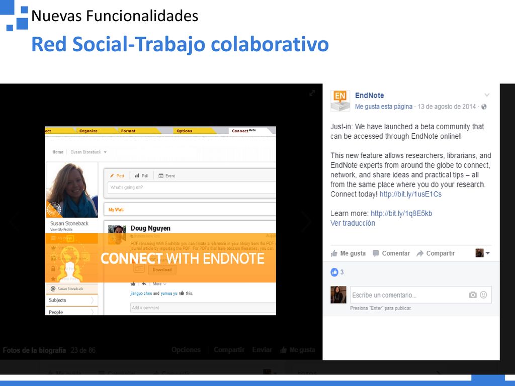Select the Options tab in EndNote
This screenshot has height=386, width=515.
click(x=184, y=131)
